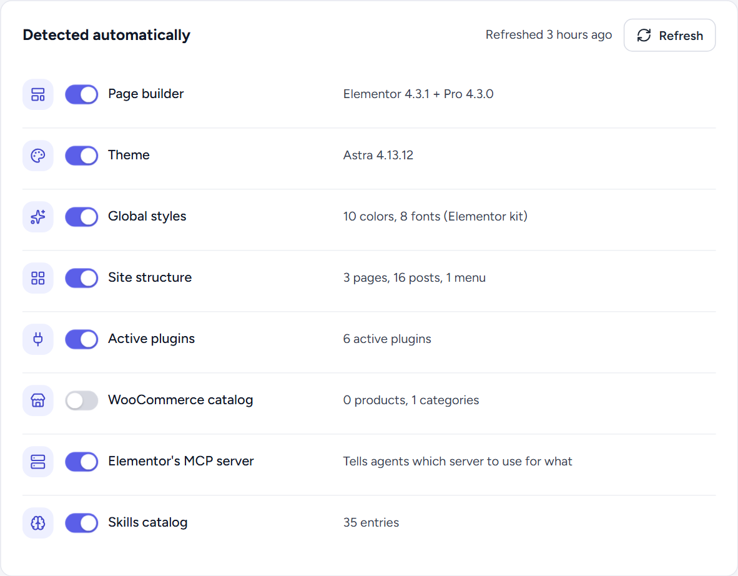
Task: Select the 'Elementor's MCP server' label
Action: pos(180,461)
